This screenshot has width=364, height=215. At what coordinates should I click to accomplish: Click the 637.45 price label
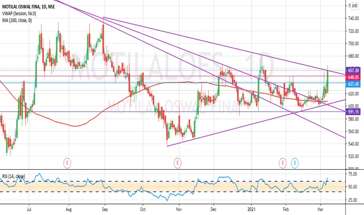353,84
